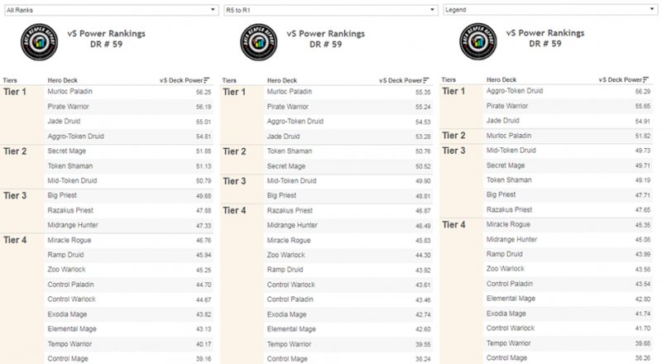Viewport: 662px width, 364px height.
Task: Sort Legend panel by Deck Power icon
Action: [x=646, y=79]
